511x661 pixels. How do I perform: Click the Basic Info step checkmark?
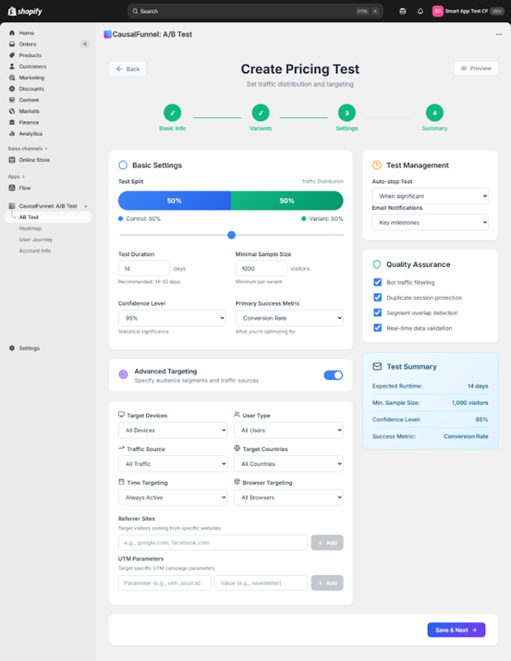[172, 112]
